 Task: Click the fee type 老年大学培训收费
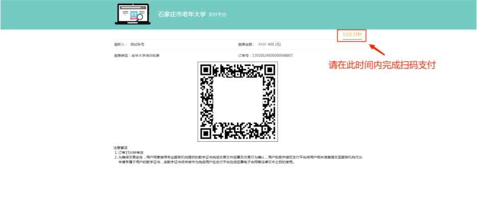pos(146,56)
